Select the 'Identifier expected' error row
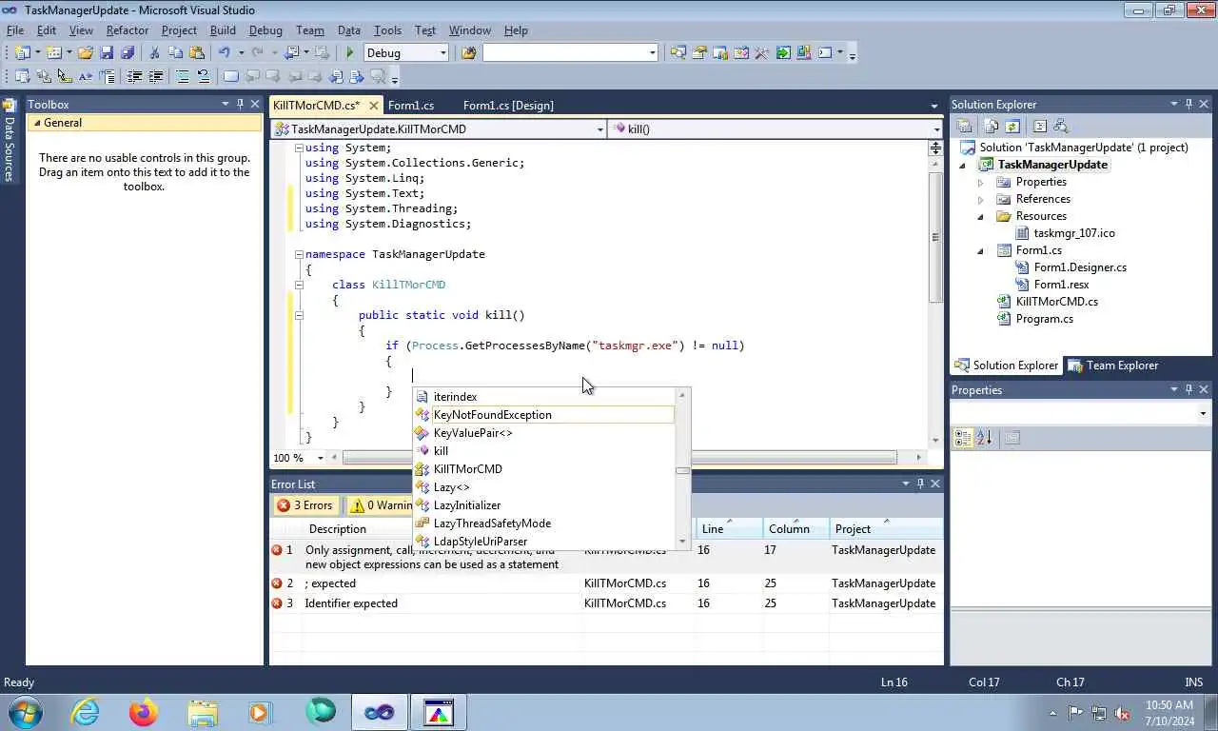The image size is (1218, 731). [606, 603]
